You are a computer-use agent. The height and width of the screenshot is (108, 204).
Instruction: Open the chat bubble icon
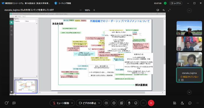click(190, 103)
